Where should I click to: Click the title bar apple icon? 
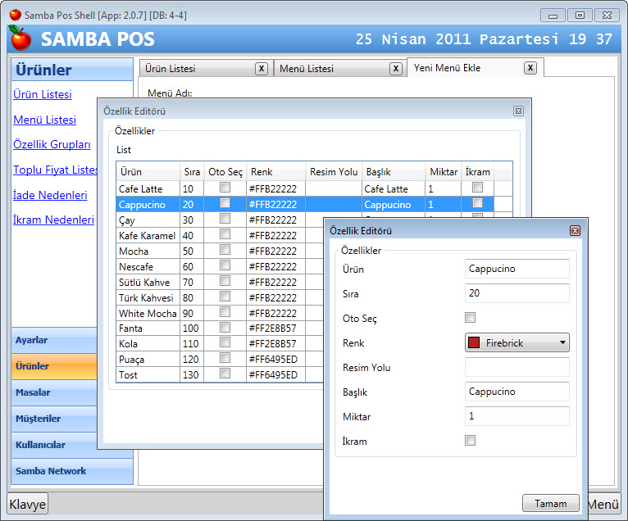click(x=15, y=15)
